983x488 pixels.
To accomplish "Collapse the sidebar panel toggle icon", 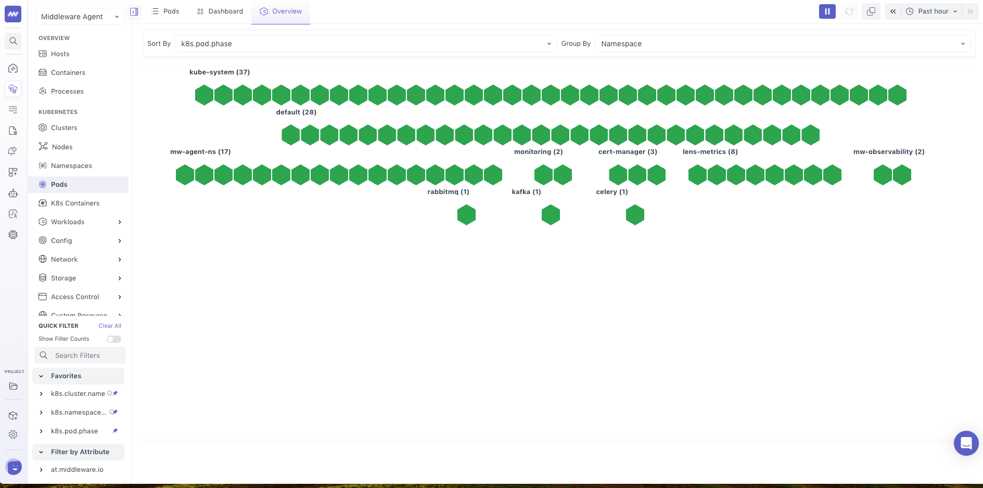I will [x=134, y=11].
